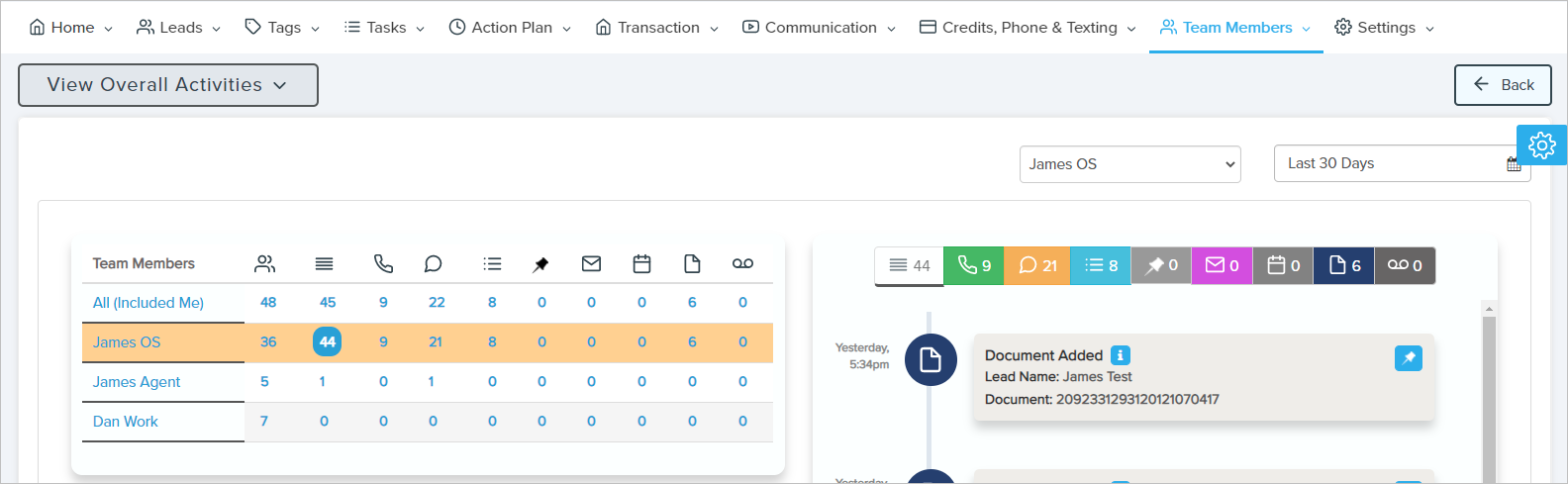Click the highlighted 44 activities count for James OS
1568x484 pixels.
(327, 341)
